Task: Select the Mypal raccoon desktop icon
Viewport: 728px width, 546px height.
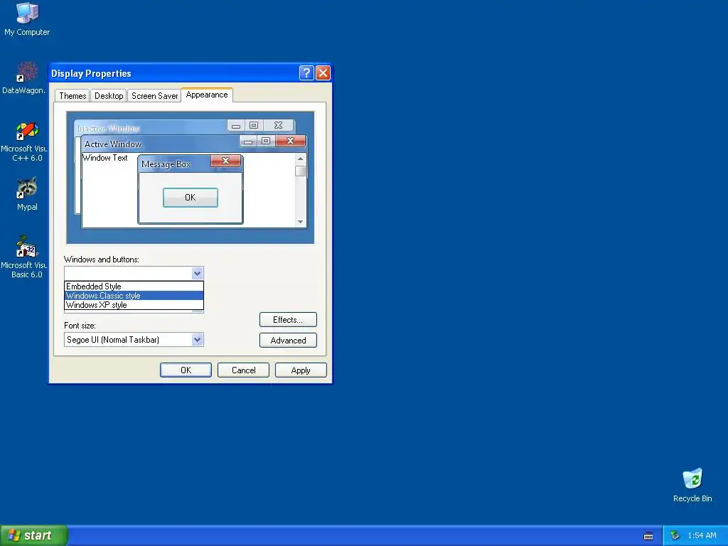Action: click(x=27, y=194)
